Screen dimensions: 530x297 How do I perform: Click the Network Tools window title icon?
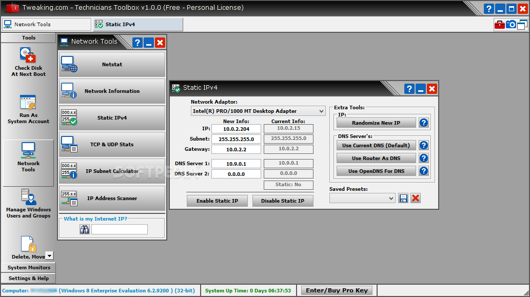[x=64, y=42]
